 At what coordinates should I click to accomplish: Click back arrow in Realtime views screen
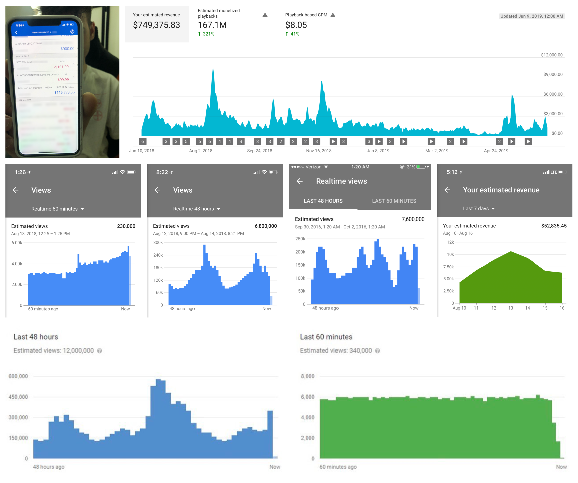point(300,181)
